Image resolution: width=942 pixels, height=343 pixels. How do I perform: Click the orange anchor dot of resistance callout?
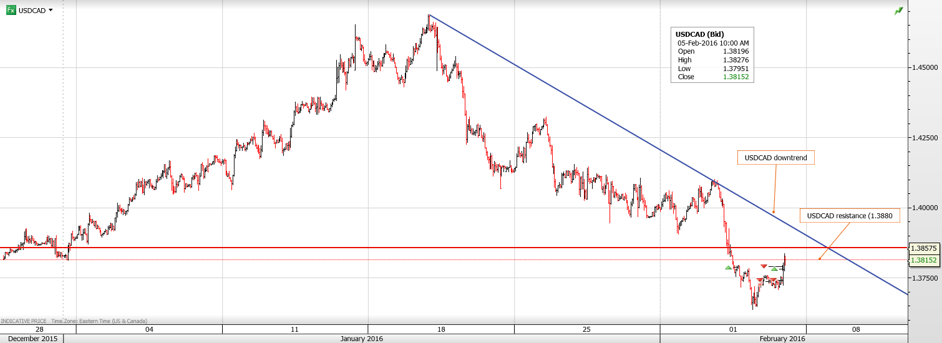820,259
